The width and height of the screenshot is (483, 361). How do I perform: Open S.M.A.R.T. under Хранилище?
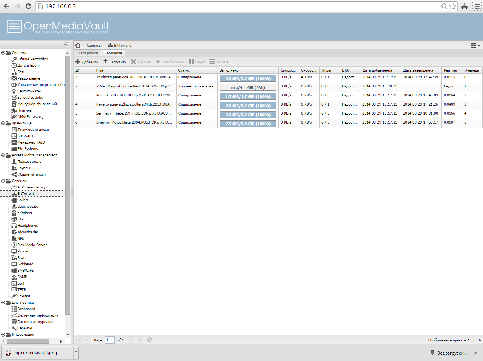coord(26,136)
